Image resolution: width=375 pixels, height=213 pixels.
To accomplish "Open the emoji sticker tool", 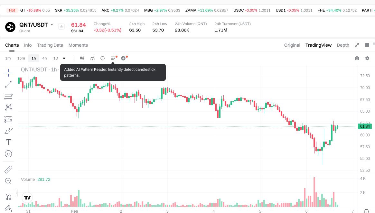I will tap(8, 154).
